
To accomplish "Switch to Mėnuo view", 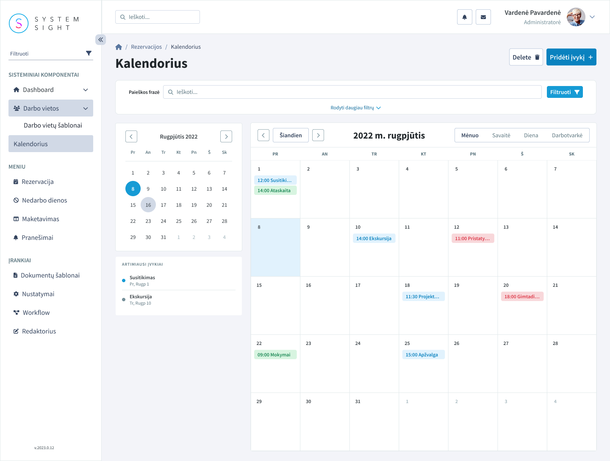I will [470, 136].
